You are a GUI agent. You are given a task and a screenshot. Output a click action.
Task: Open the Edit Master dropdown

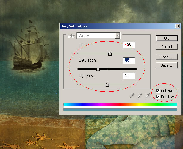point(98,36)
